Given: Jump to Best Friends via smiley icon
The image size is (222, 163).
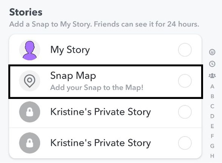Looking at the screenshot, I should coord(212,52).
